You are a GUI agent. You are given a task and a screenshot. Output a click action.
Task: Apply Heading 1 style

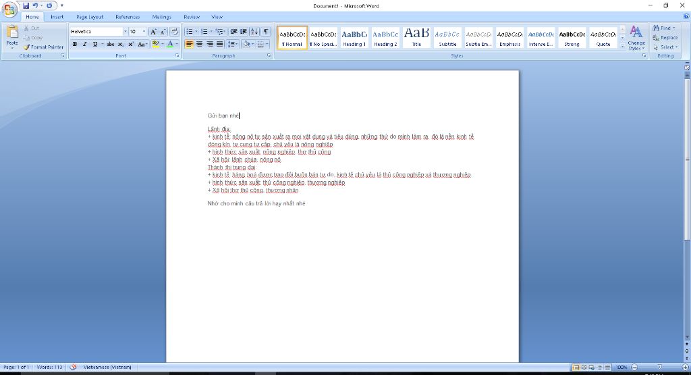(x=354, y=37)
